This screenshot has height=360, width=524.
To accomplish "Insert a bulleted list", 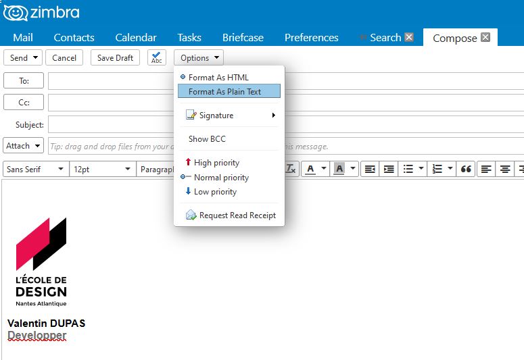I will point(407,169).
